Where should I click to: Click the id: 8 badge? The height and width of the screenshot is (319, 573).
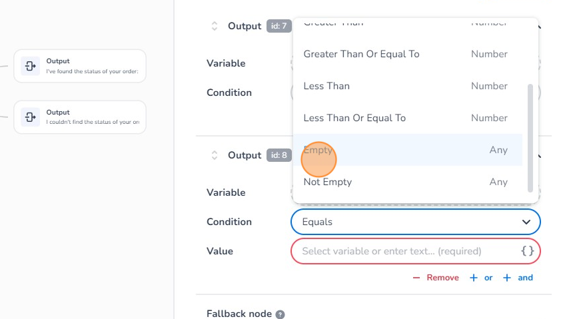pos(279,155)
